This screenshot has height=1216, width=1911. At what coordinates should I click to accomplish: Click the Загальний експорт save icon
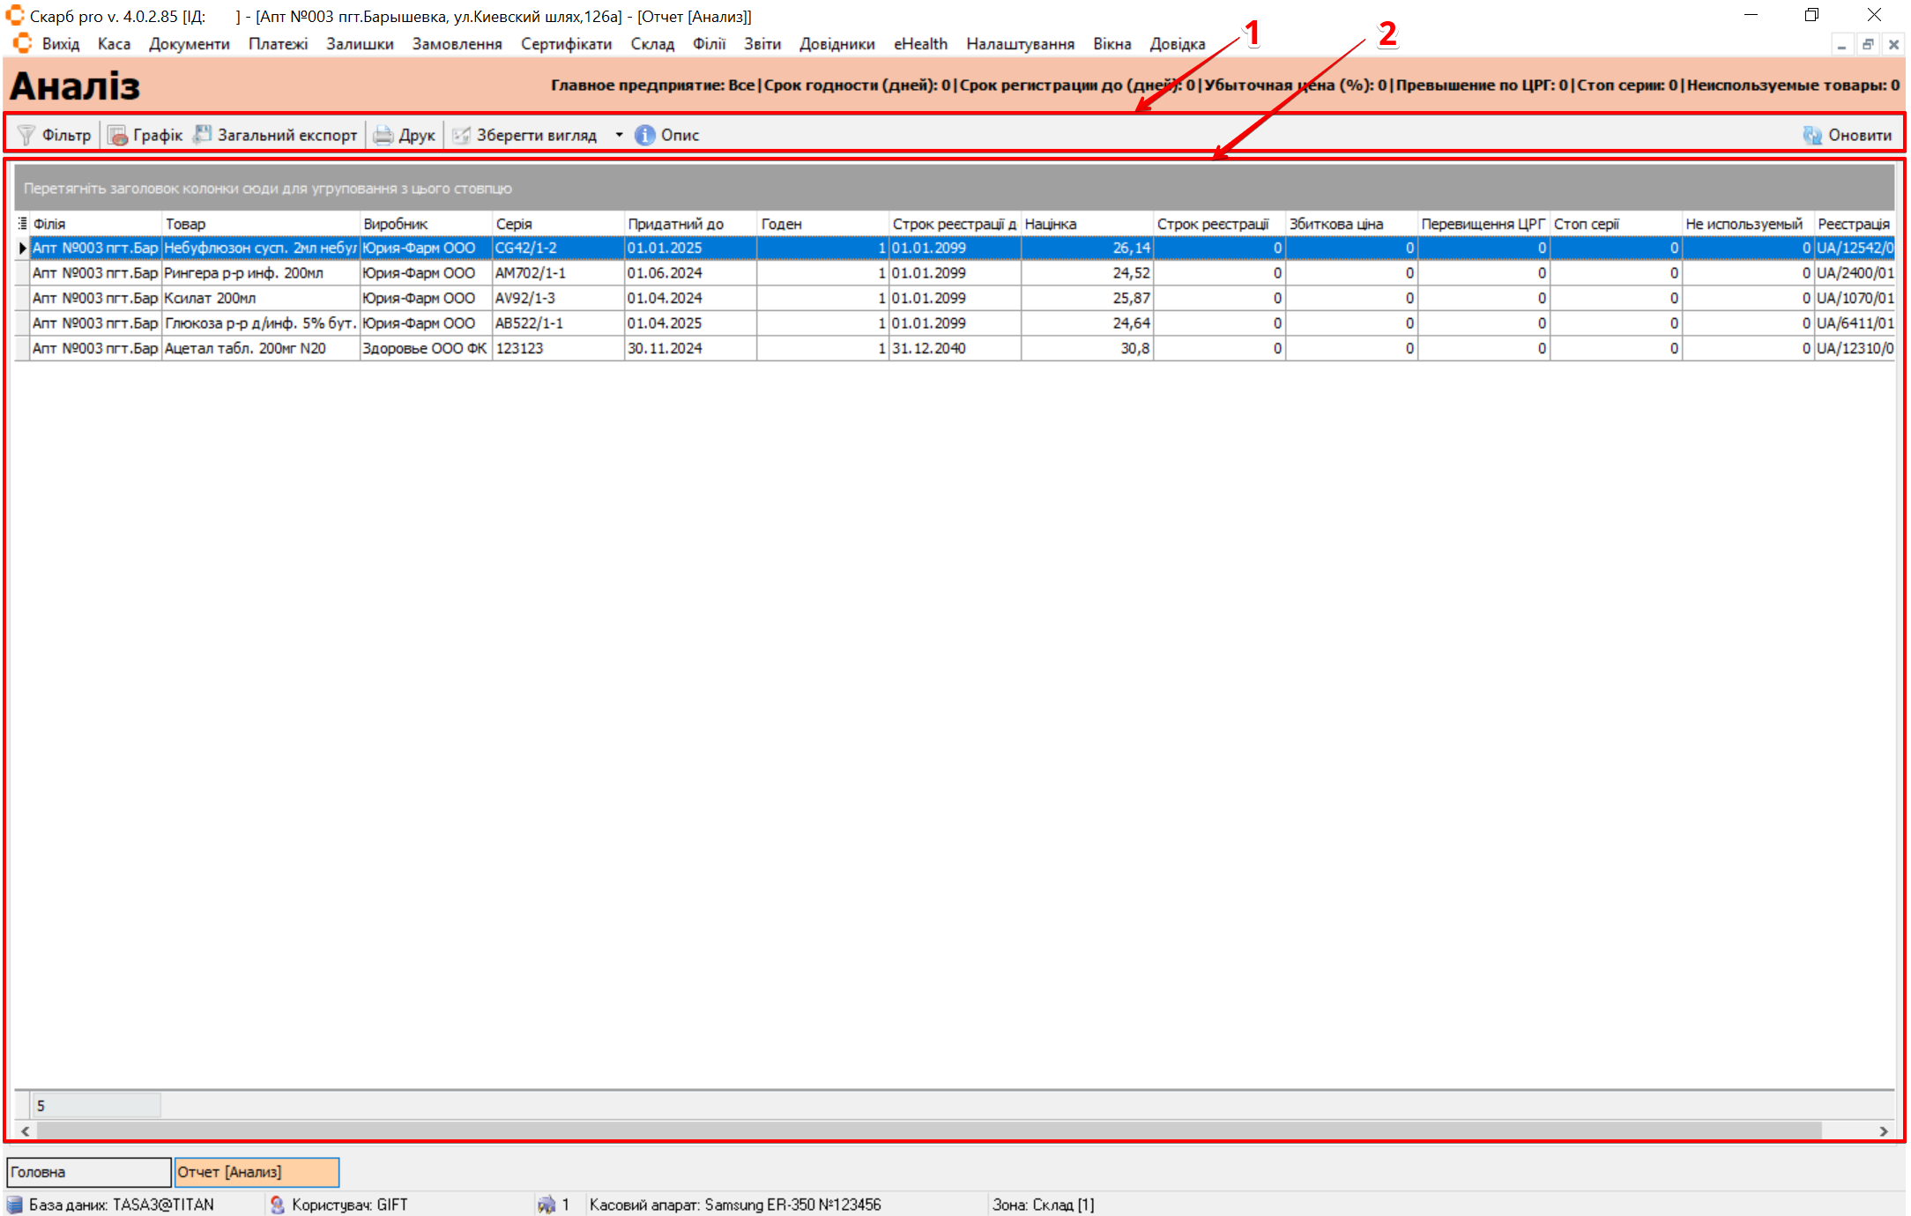pyautogui.click(x=203, y=135)
